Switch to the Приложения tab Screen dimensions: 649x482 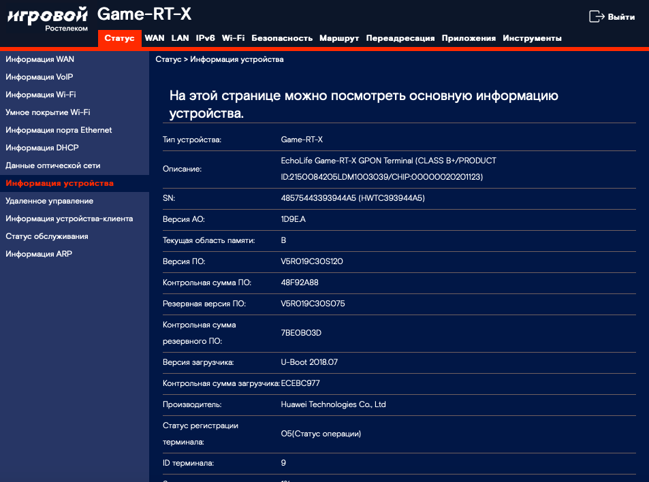pyautogui.click(x=469, y=38)
